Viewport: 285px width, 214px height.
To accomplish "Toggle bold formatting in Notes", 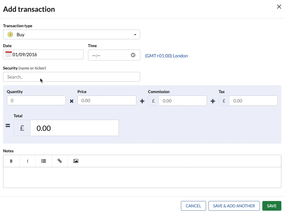I will [x=11, y=161].
